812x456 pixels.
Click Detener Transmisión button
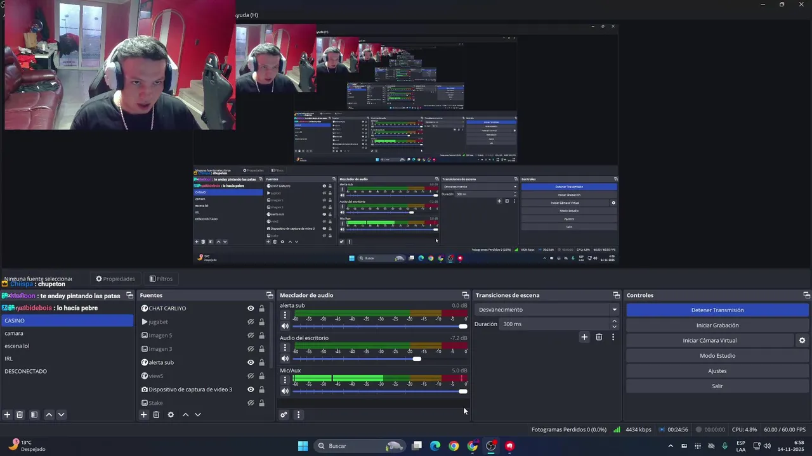pyautogui.click(x=717, y=310)
